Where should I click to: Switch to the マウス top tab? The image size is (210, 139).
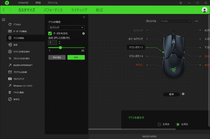point(38,3)
